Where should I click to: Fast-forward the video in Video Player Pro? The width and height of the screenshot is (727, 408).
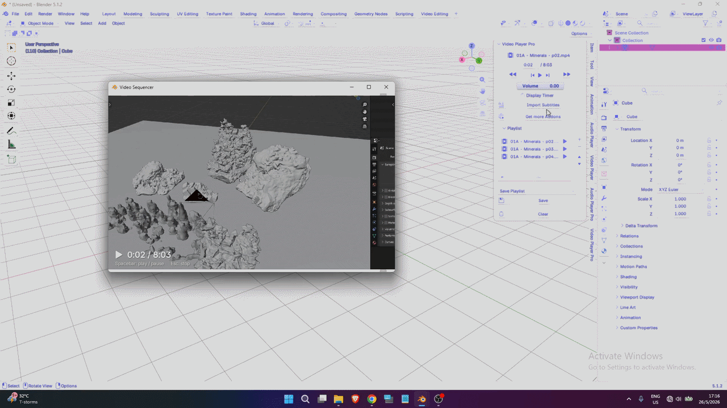click(x=566, y=75)
